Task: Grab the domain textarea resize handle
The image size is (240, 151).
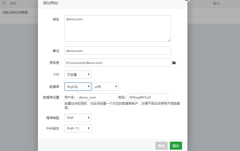Action: point(169,40)
